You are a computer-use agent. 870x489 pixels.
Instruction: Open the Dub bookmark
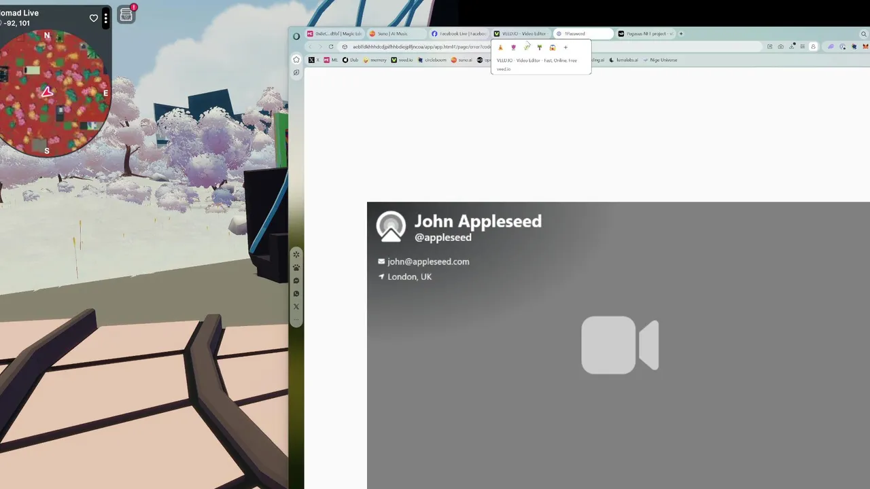(x=351, y=60)
